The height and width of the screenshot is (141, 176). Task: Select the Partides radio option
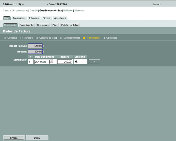22,38
